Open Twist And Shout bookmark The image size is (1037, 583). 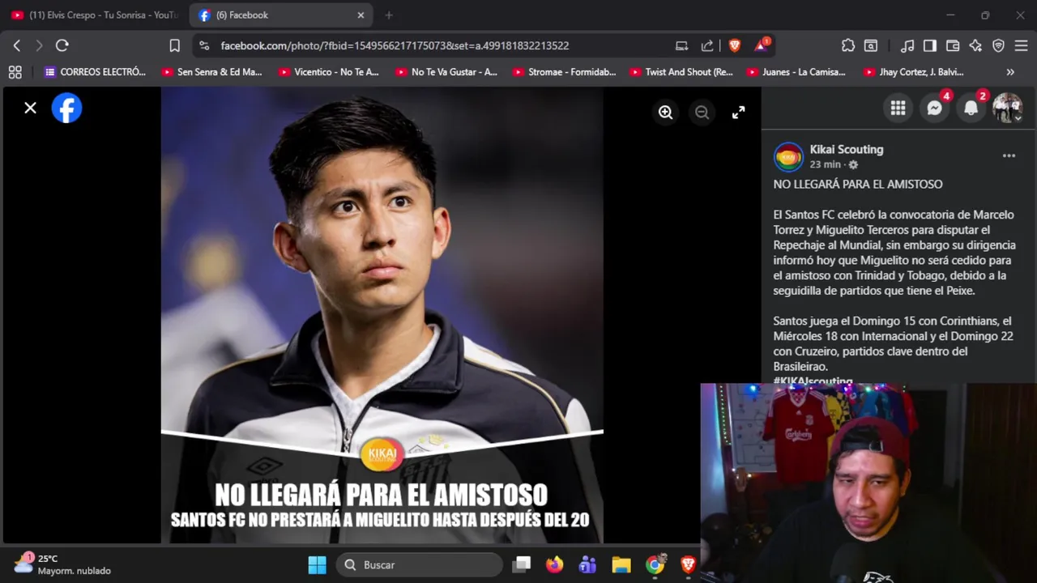pos(680,72)
